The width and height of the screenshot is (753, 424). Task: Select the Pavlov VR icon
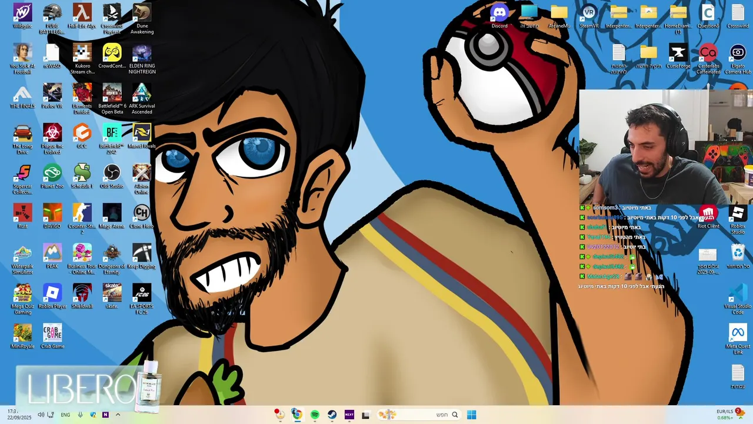[x=52, y=96]
